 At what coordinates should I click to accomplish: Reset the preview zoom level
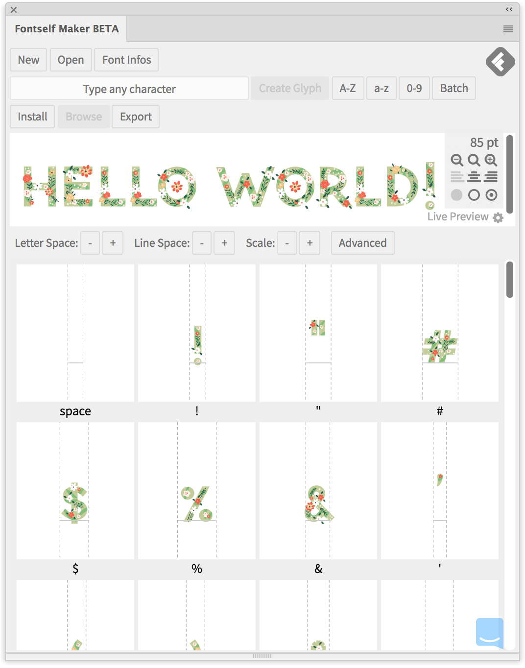pos(474,160)
